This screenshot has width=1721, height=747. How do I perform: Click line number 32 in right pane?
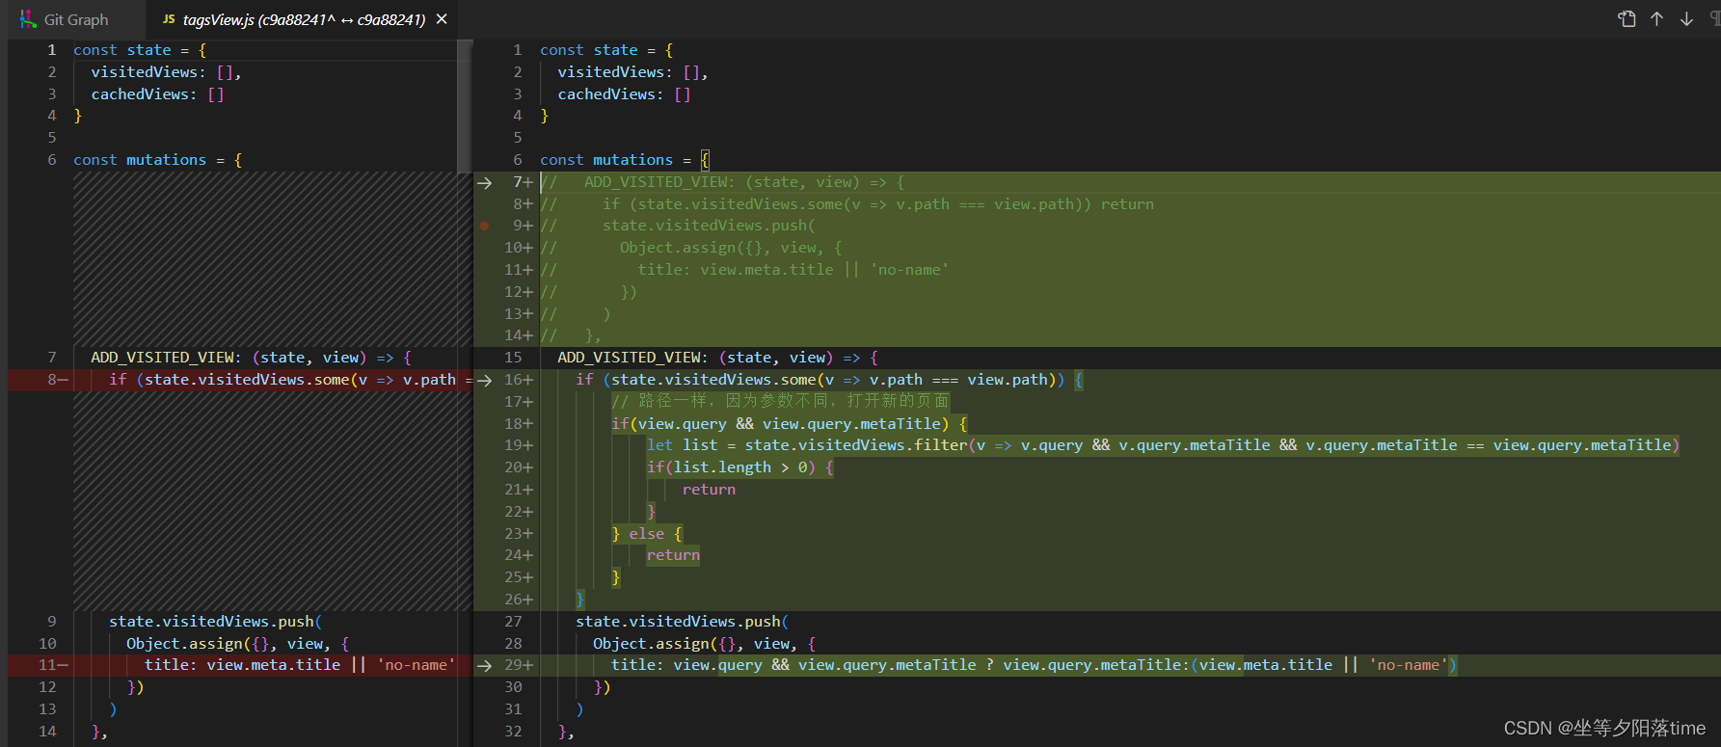click(513, 732)
